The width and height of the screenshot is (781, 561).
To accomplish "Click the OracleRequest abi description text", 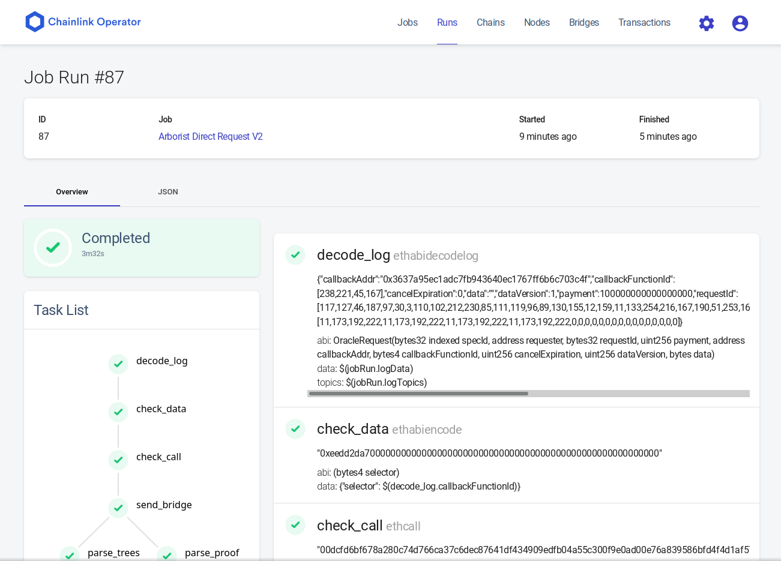I will [x=531, y=347].
